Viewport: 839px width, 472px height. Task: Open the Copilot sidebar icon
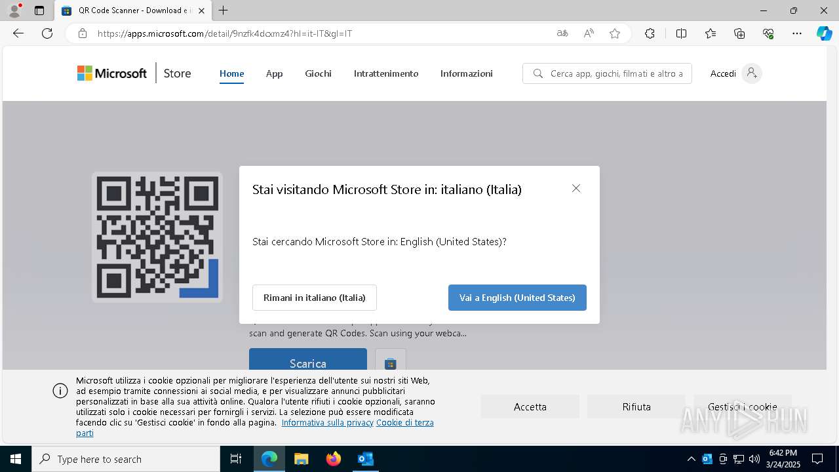(x=824, y=33)
